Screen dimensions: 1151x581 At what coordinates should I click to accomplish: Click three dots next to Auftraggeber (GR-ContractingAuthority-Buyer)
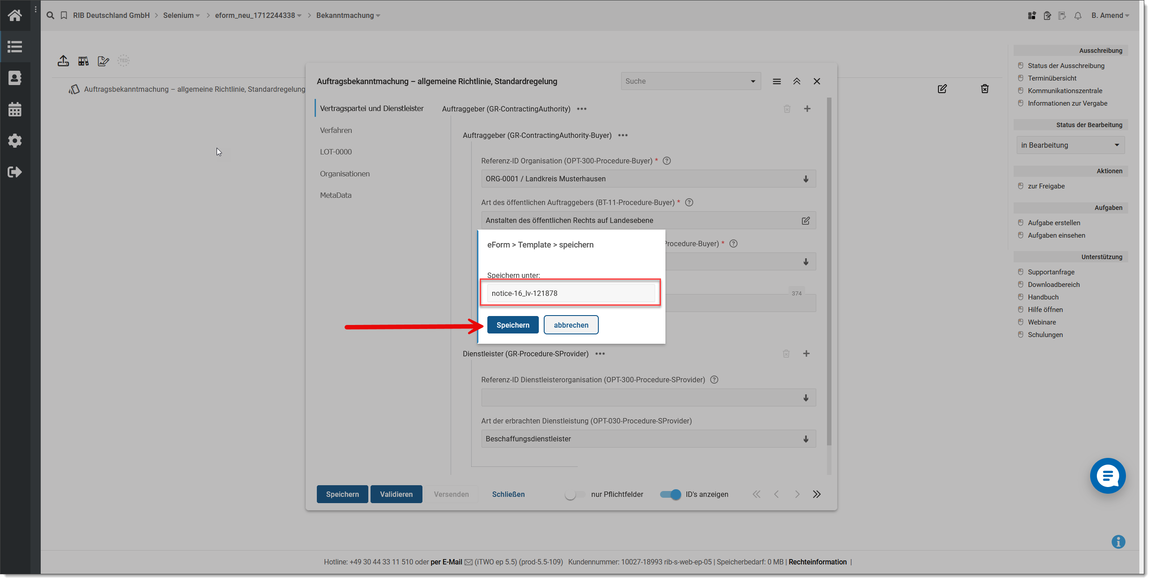click(622, 135)
